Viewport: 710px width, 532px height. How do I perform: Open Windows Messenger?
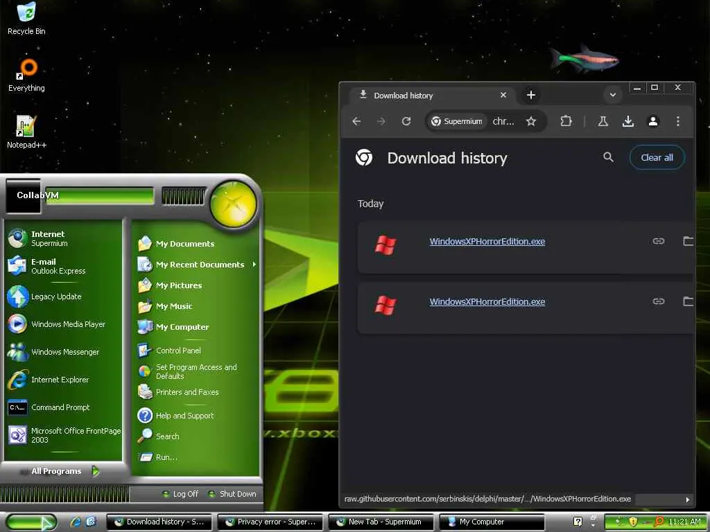coord(64,351)
